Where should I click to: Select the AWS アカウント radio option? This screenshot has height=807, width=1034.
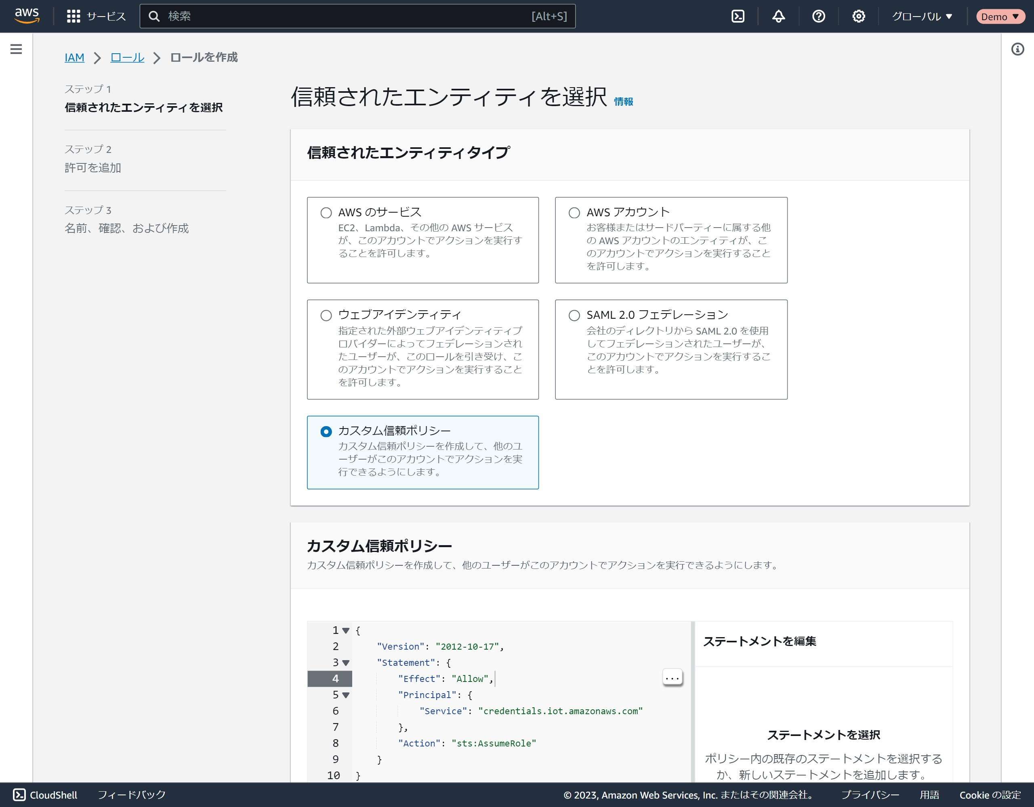pos(574,213)
